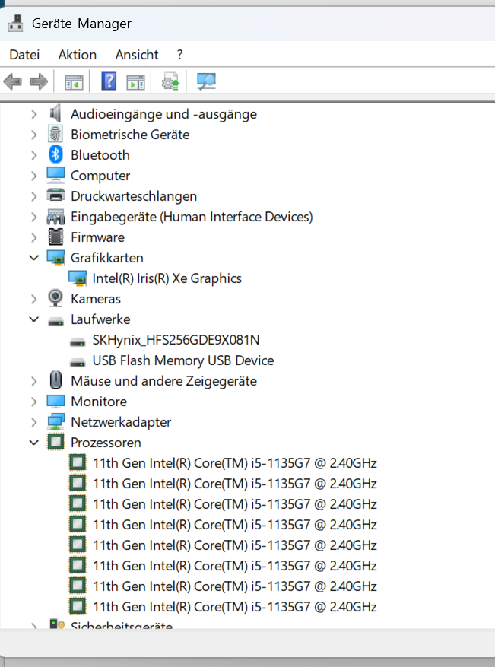Image resolution: width=495 pixels, height=667 pixels.
Task: Click the Intel Iris Xe Graphics icon
Action: pos(78,278)
